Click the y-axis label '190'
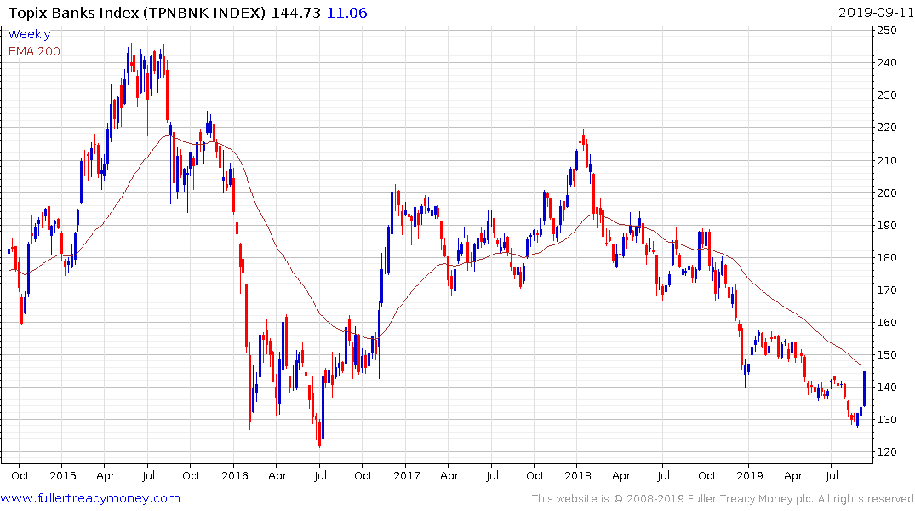The image size is (915, 511). (887, 225)
